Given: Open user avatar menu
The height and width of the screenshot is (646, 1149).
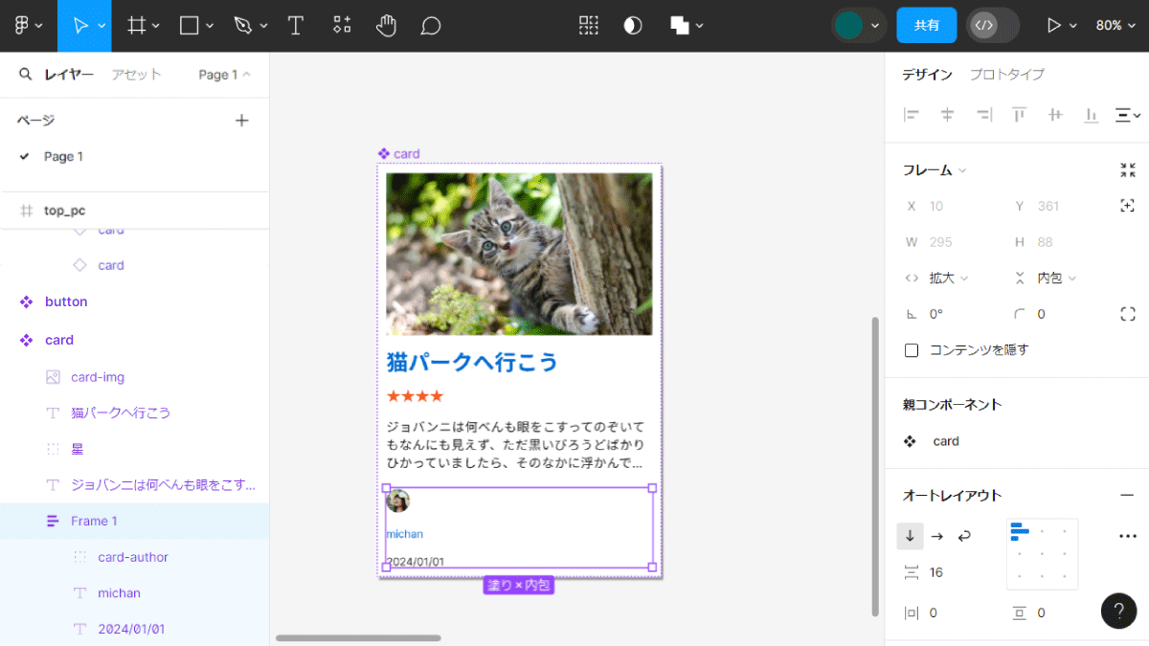Looking at the screenshot, I should (859, 26).
